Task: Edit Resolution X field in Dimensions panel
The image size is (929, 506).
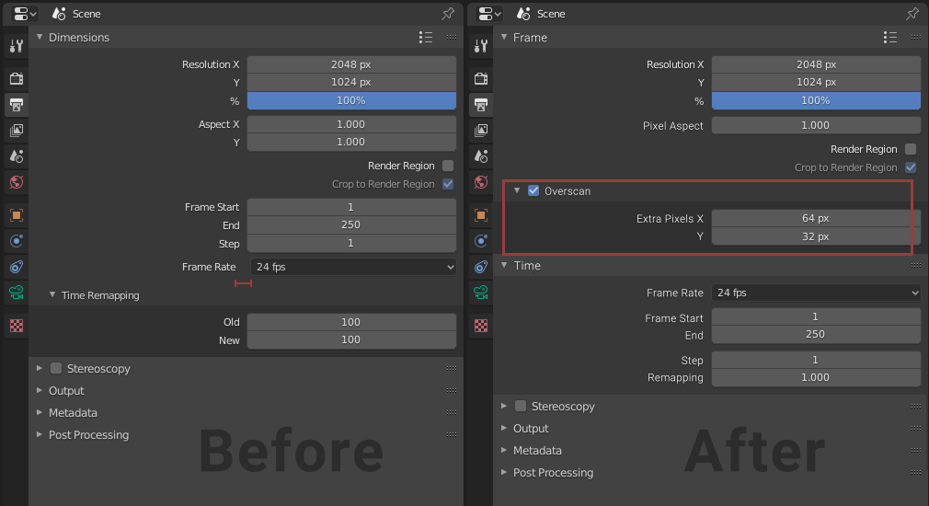Action: [x=351, y=64]
